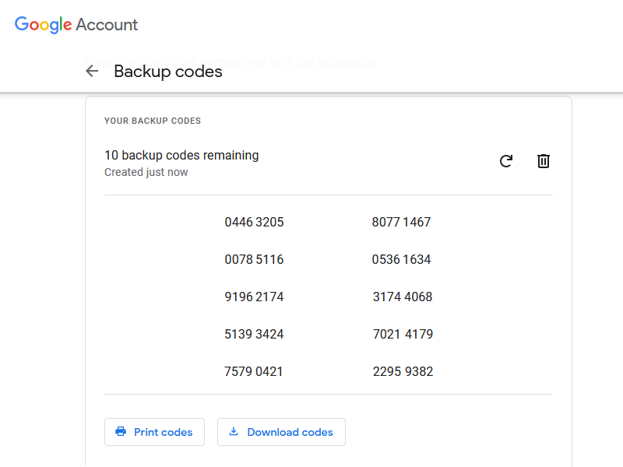The image size is (623, 467).
Task: Click the 'Created just now' timestamp
Action: (146, 172)
